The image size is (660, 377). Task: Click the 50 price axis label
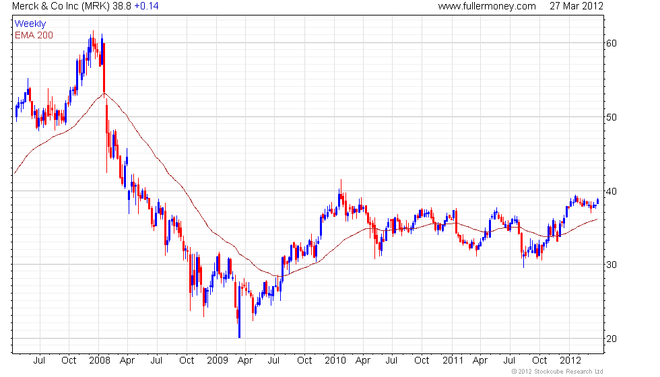click(x=612, y=117)
